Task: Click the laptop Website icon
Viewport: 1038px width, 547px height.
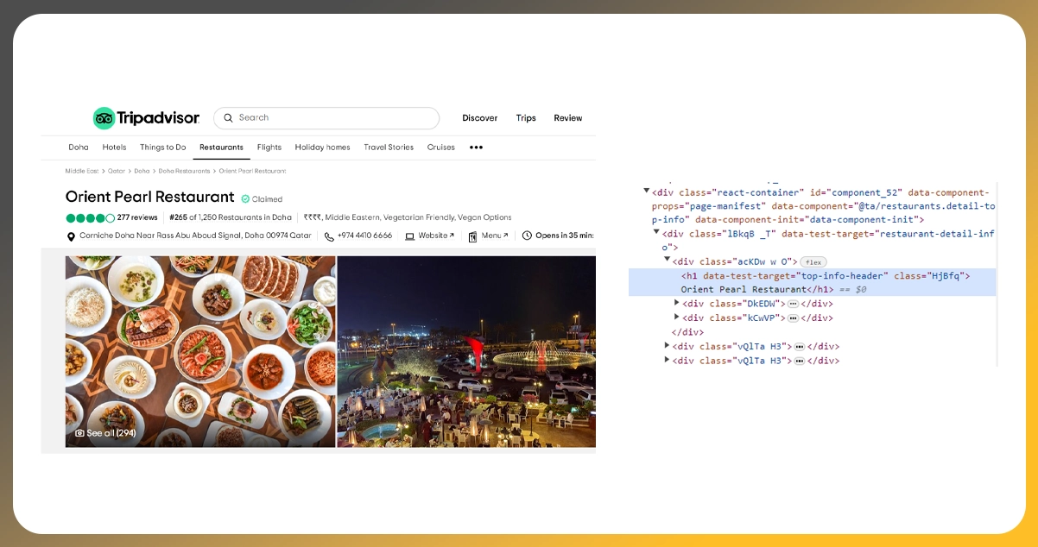Action: (410, 236)
